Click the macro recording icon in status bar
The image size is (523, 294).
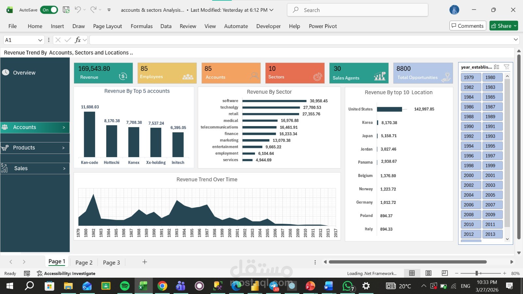[x=27, y=273]
